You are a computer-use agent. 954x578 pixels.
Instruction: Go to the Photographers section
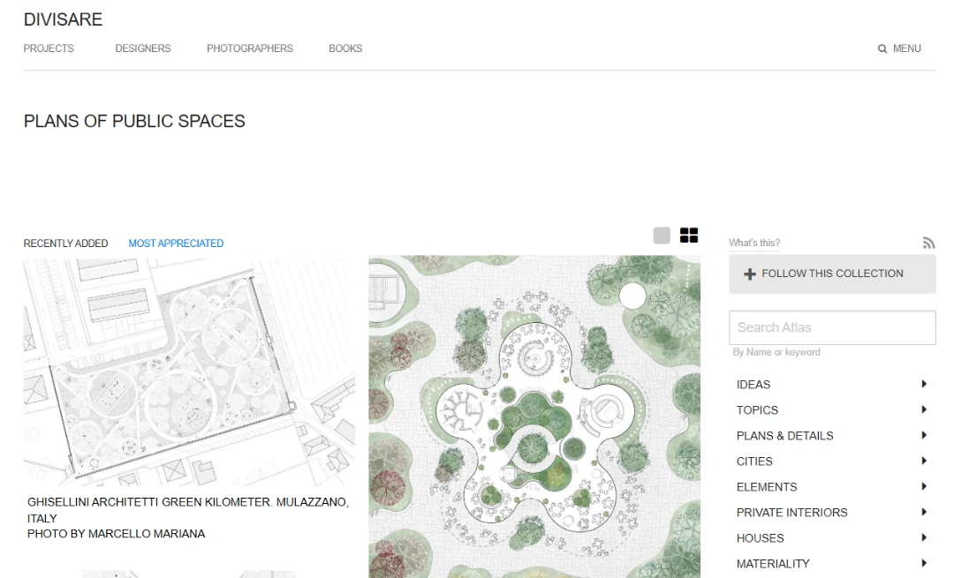coord(250,49)
